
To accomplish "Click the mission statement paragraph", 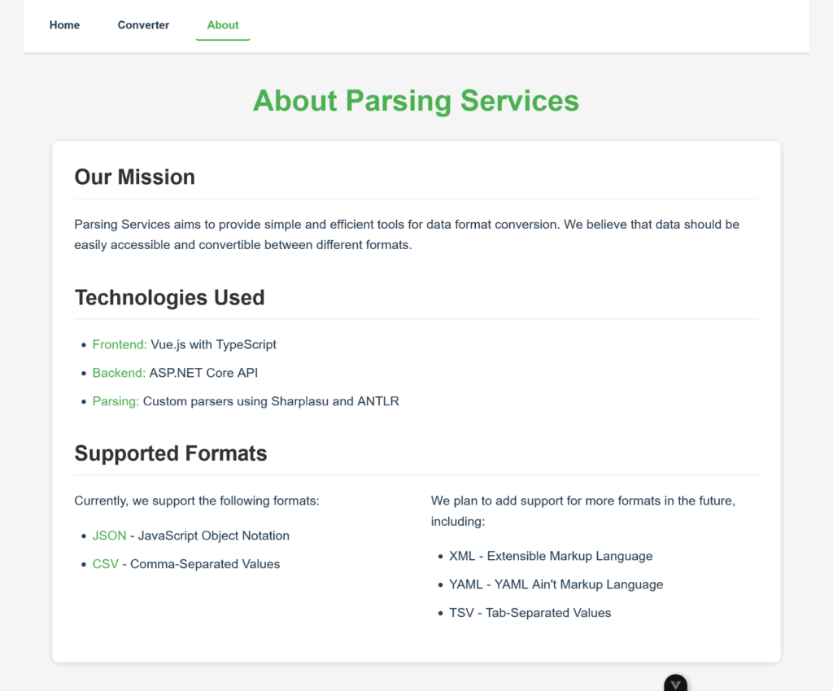I will point(407,234).
